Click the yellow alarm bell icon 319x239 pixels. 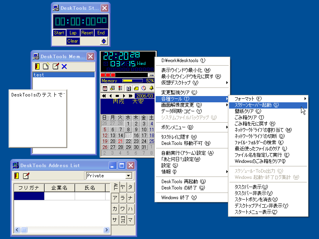point(151,88)
